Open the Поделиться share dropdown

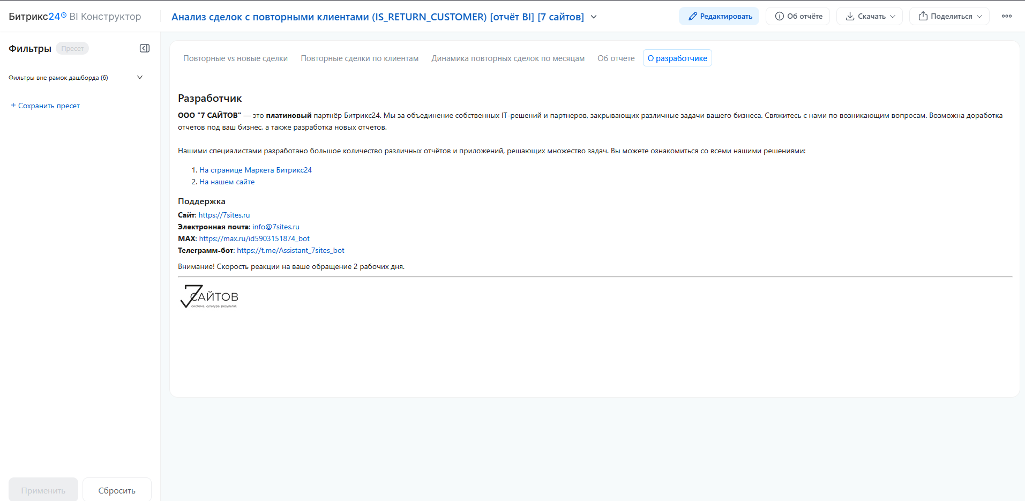pos(949,16)
